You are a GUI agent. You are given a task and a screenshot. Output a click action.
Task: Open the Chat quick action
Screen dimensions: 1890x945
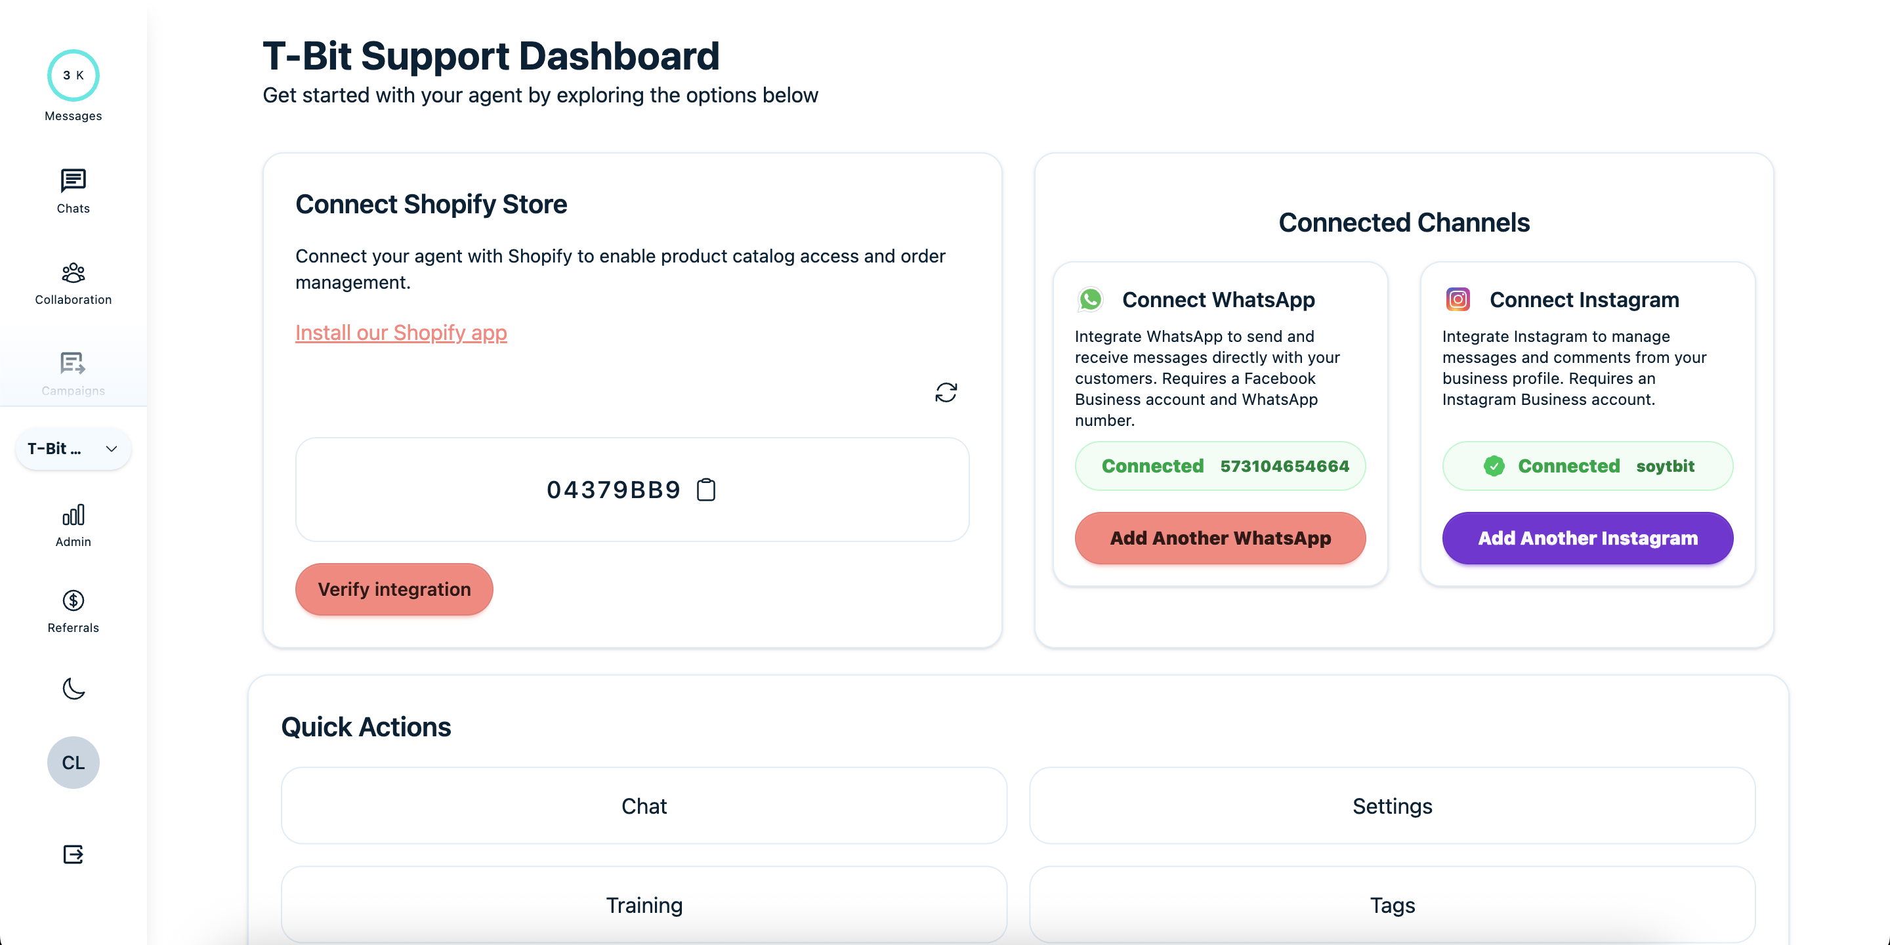[643, 806]
